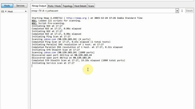195x109 pixels.
Task: Click 'Completed Parallel DNS resolution' line
Action: pos(77,47)
